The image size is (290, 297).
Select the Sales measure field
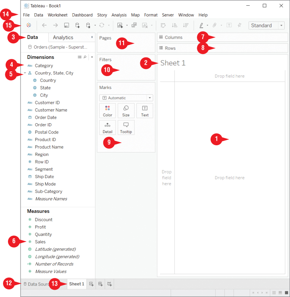click(40, 242)
